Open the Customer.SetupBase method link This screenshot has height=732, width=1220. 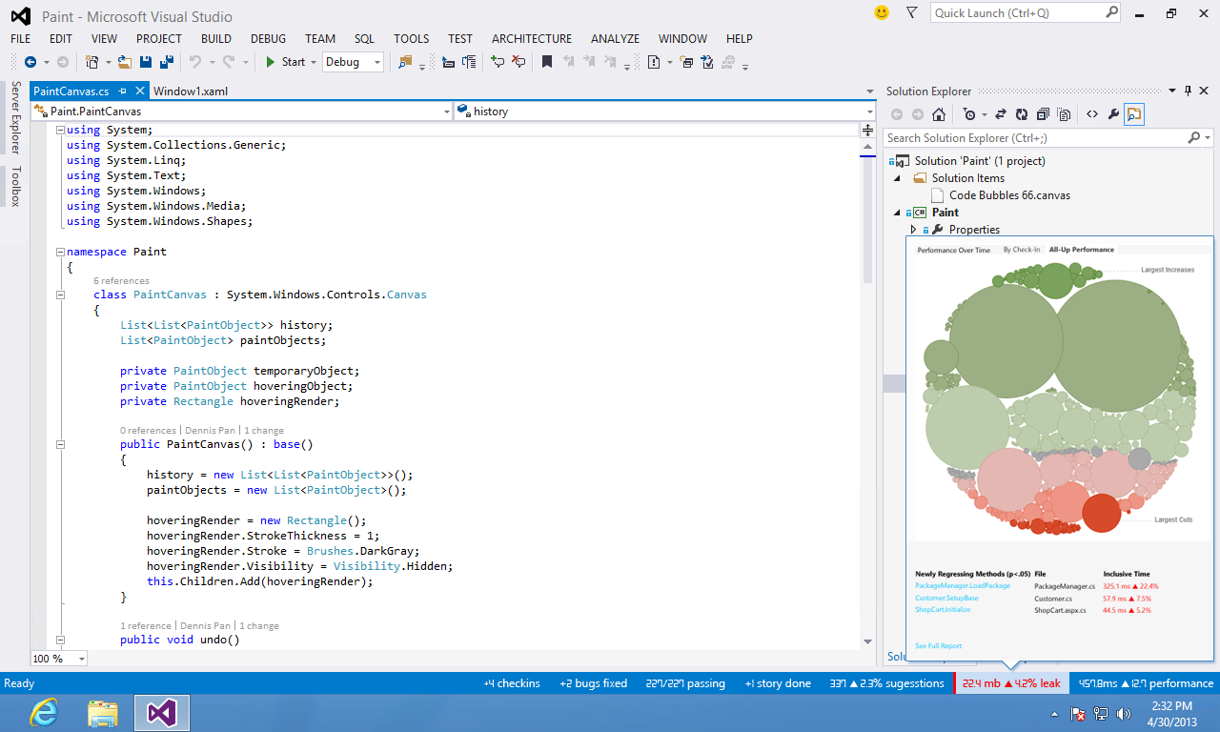(946, 598)
